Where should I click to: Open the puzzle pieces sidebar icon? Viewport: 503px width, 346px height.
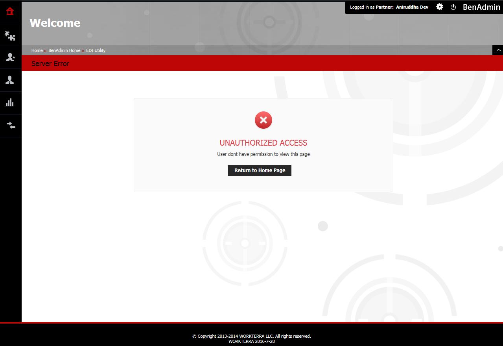pyautogui.click(x=10, y=36)
